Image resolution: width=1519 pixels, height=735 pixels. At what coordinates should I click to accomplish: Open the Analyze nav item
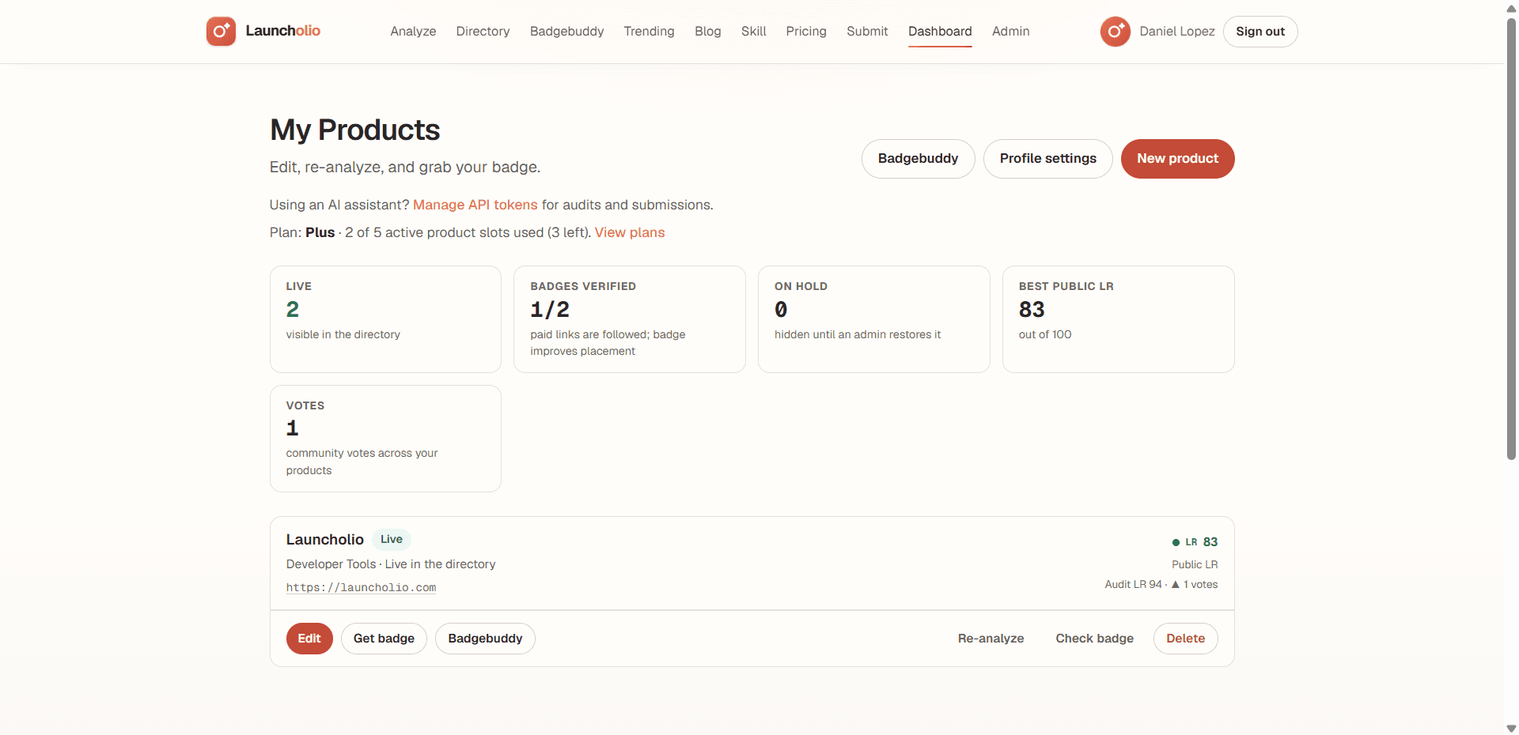tap(413, 32)
